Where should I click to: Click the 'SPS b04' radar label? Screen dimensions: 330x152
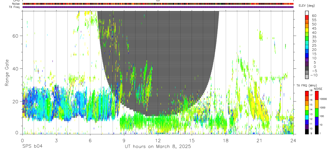click(x=32, y=147)
